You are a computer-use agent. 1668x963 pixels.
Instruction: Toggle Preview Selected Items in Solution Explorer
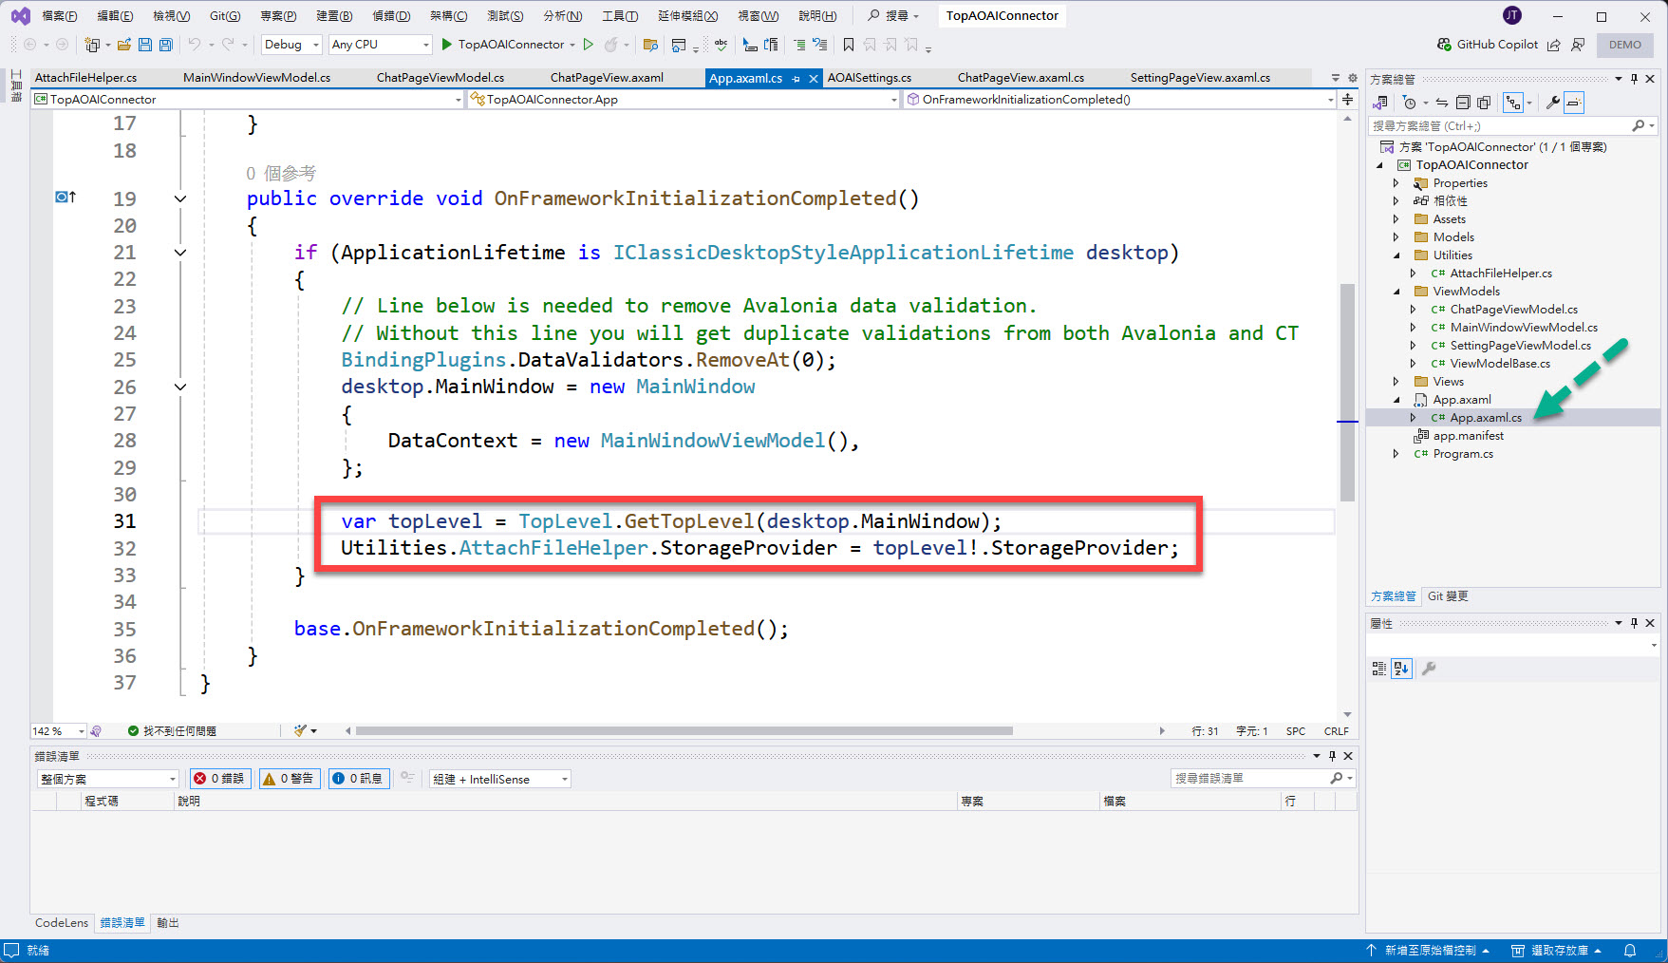click(x=1574, y=103)
